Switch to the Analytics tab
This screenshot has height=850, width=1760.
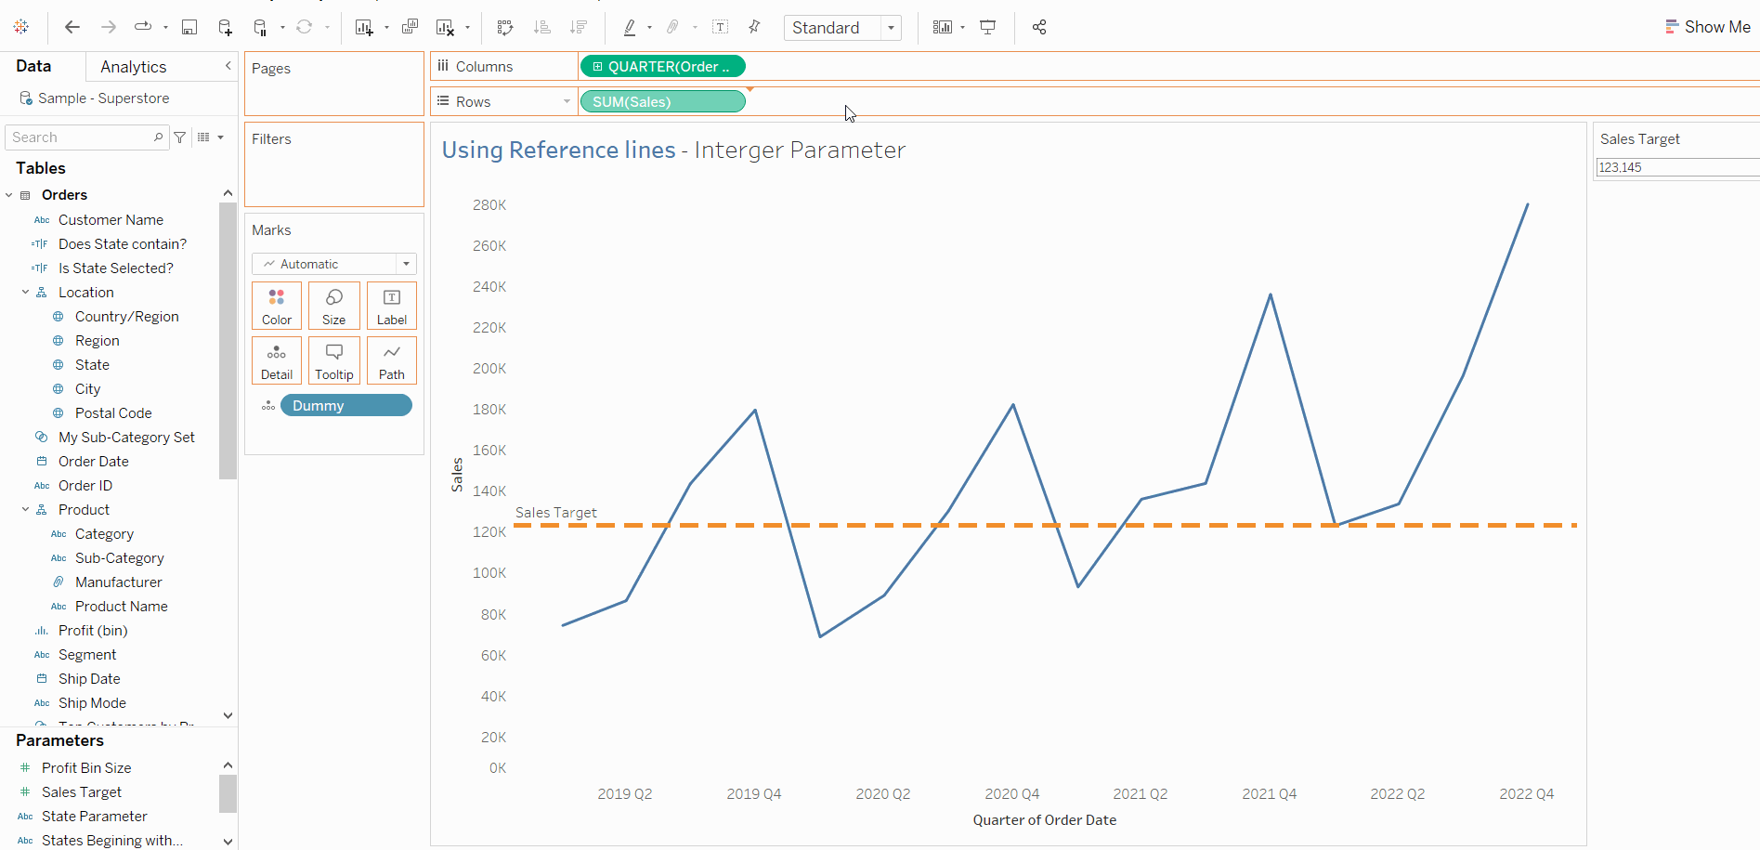(134, 67)
